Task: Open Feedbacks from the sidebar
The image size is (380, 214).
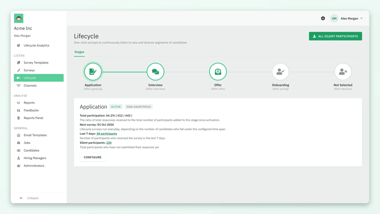Action: tap(39, 110)
